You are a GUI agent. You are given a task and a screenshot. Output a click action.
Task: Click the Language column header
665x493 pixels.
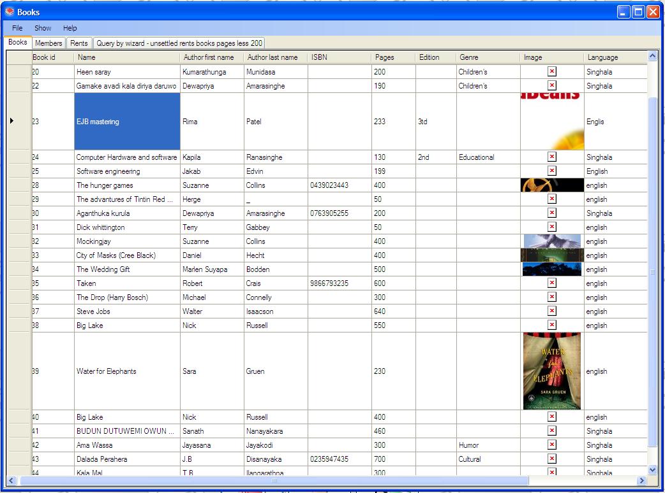point(616,57)
